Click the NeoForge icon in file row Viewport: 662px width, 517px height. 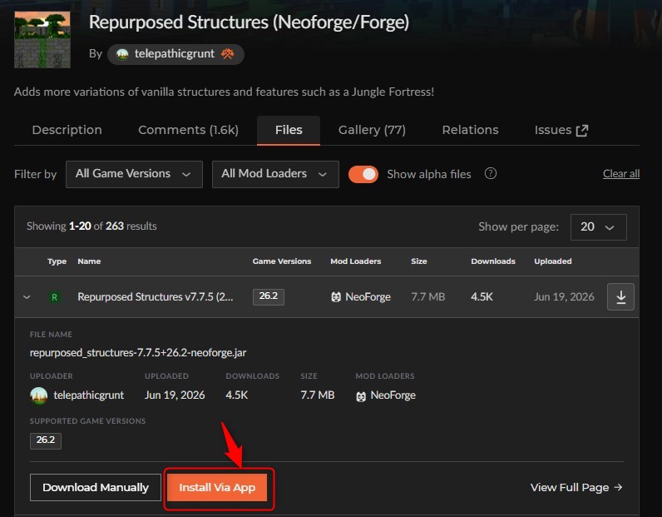click(336, 297)
